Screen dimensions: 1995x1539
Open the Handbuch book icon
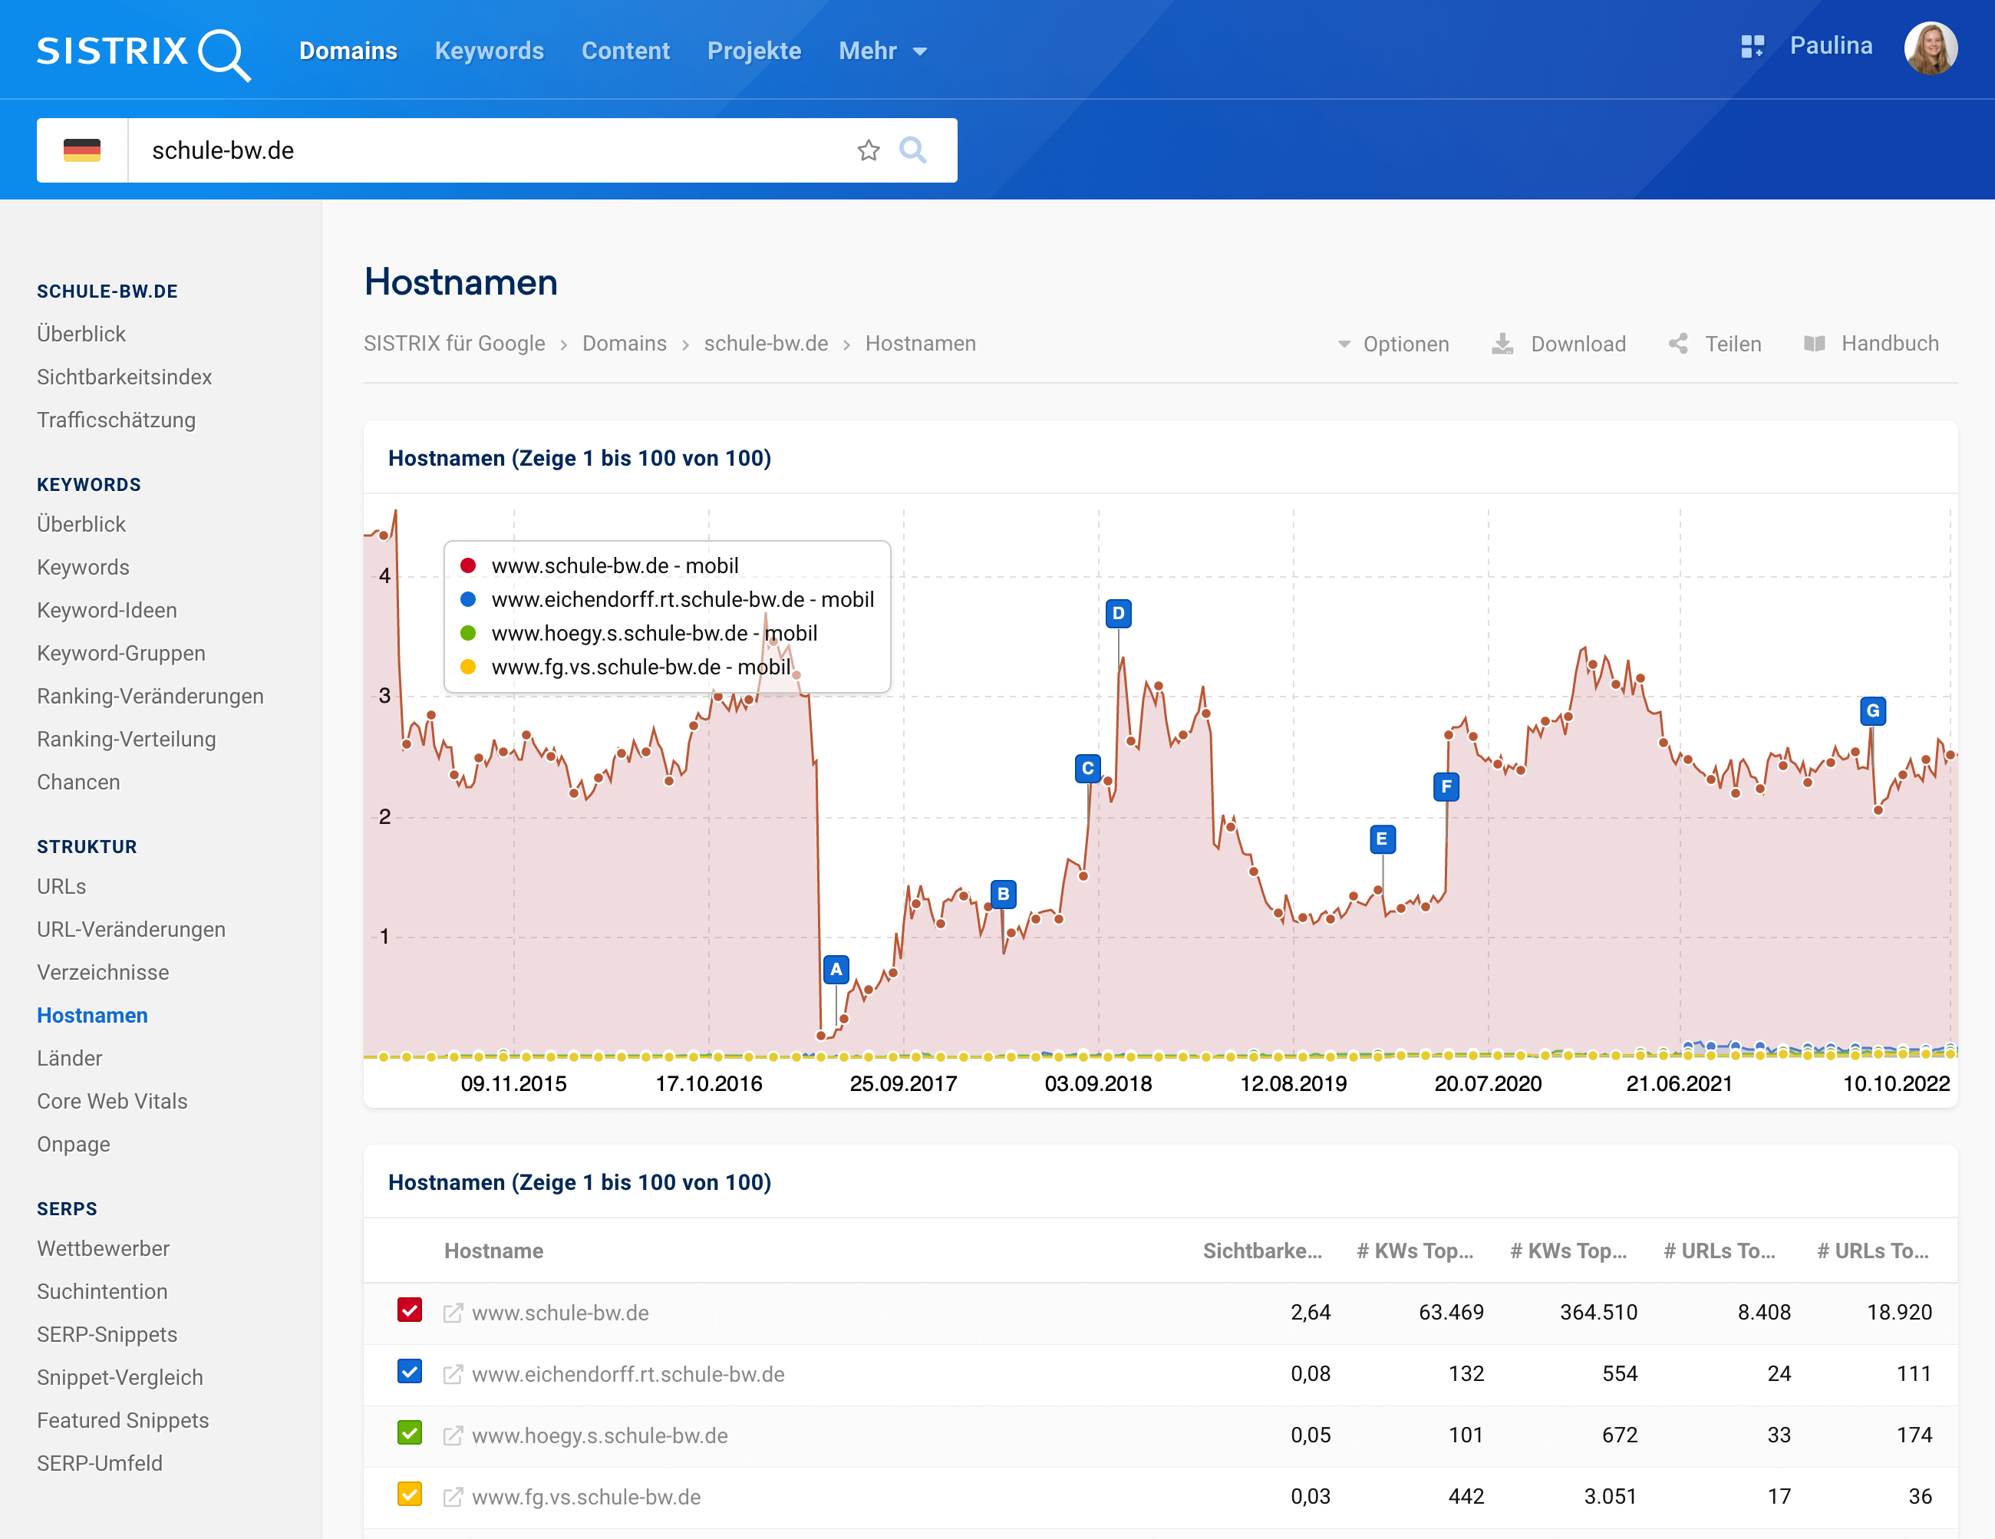tap(1814, 344)
